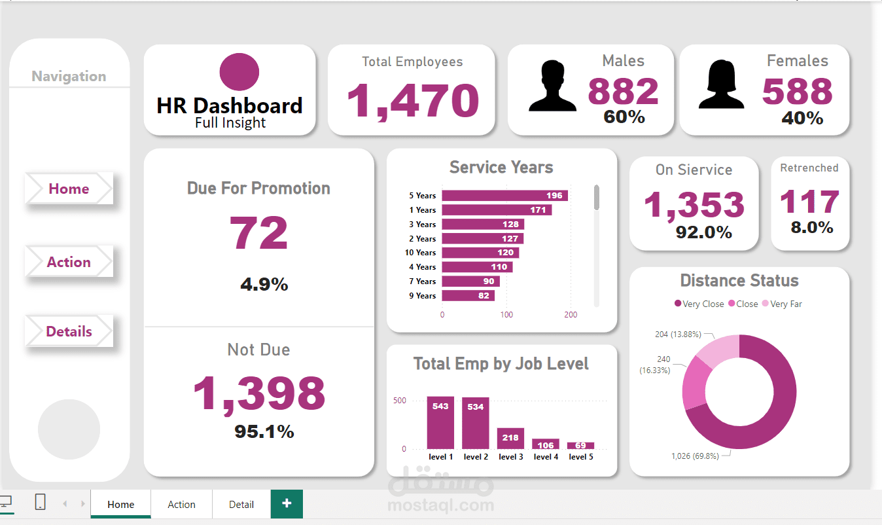Click the level 1 column (543)
Screen dimensions: 882x525
click(440, 423)
